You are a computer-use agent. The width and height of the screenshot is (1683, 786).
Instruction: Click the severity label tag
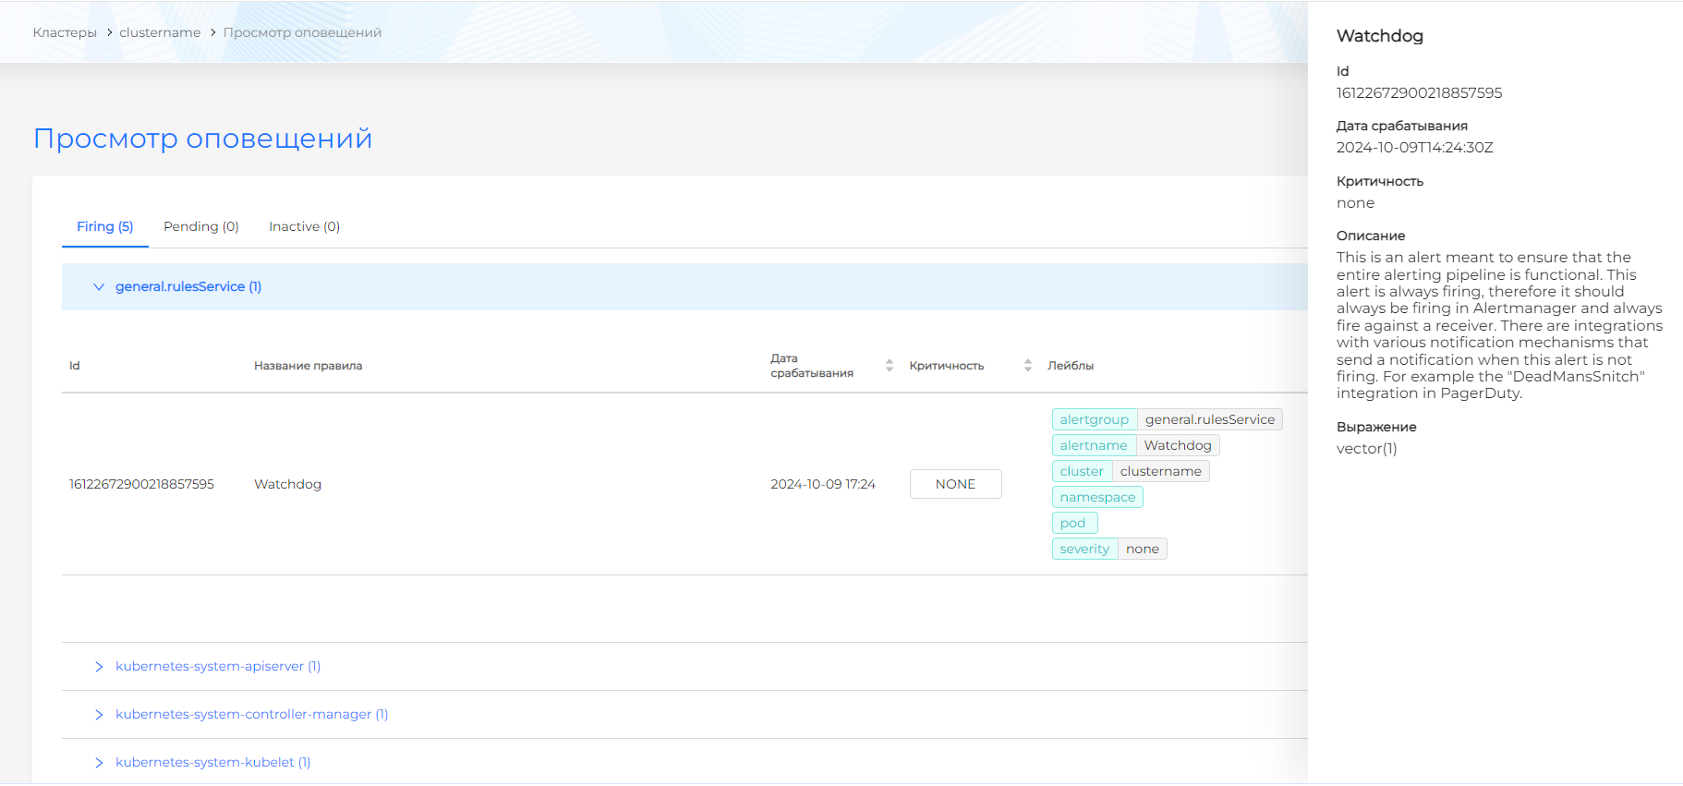coord(1084,549)
